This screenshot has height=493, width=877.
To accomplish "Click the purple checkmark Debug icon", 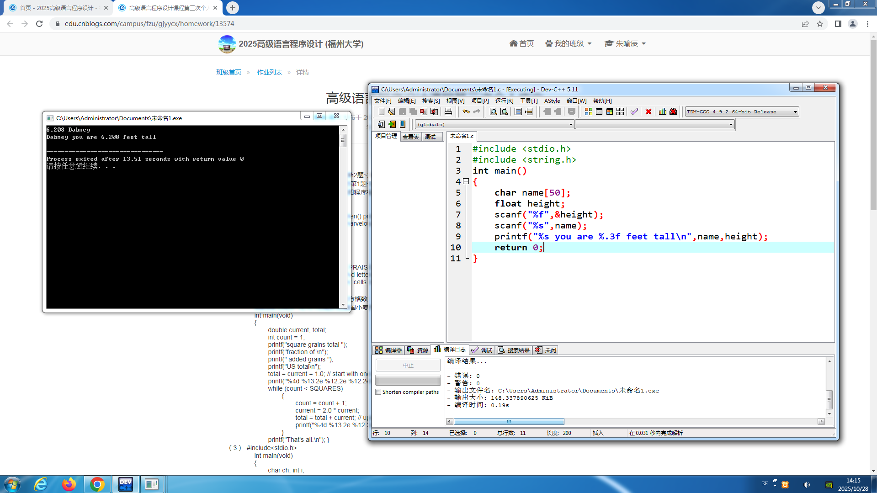I will pyautogui.click(x=634, y=111).
